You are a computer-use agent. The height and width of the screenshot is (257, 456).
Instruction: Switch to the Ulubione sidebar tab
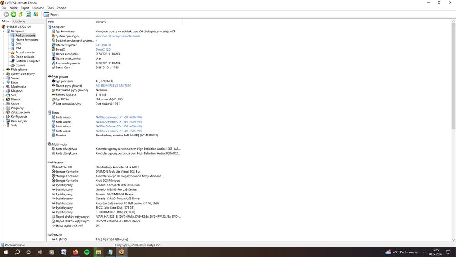click(19, 21)
